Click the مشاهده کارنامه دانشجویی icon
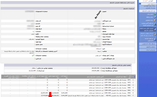The height and width of the screenshot is (97, 157). tap(155, 40)
